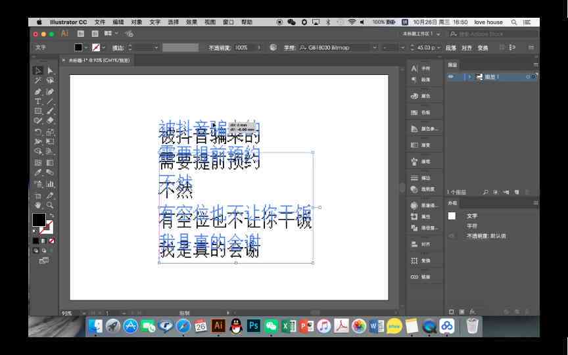
Task: Select the Eyedropper tool
Action: click(37, 173)
